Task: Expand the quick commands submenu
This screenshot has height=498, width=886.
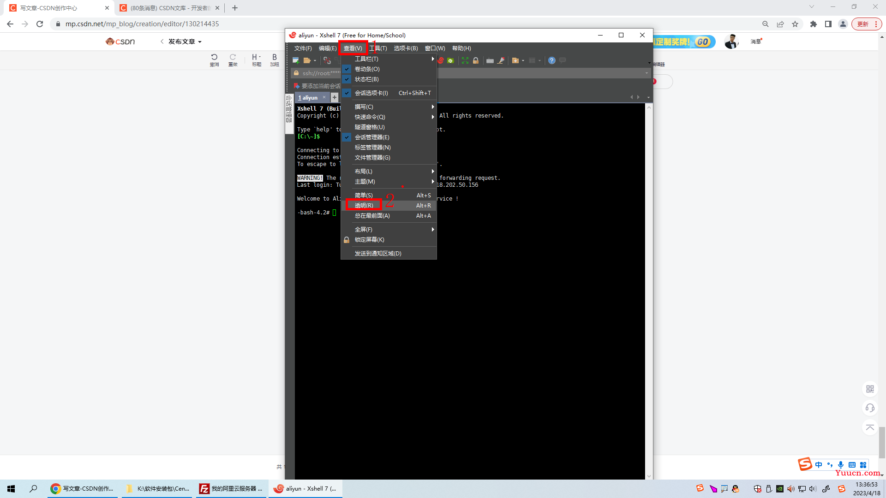Action: (x=389, y=117)
